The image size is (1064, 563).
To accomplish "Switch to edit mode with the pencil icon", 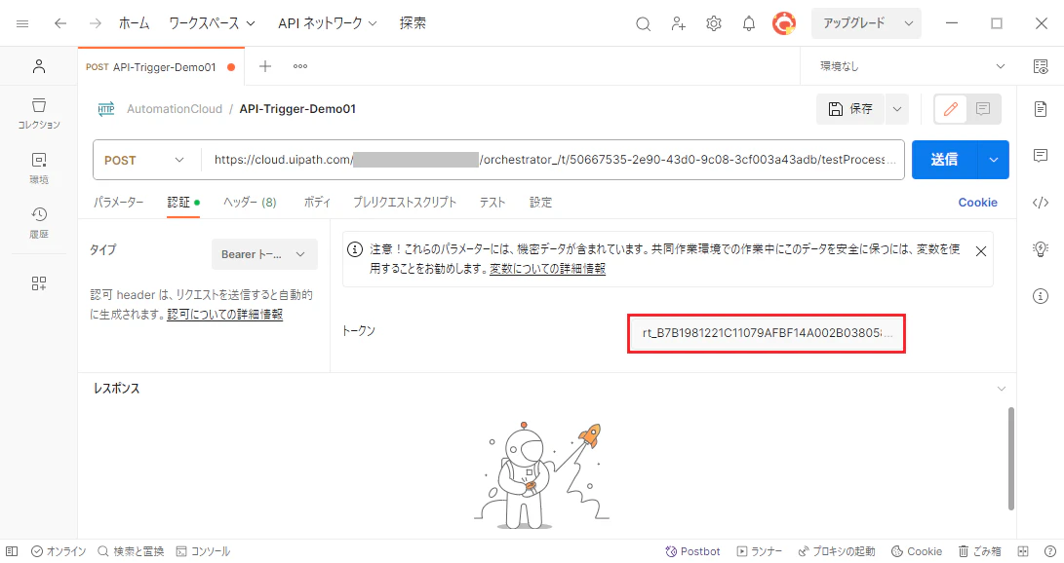I will pyautogui.click(x=951, y=109).
